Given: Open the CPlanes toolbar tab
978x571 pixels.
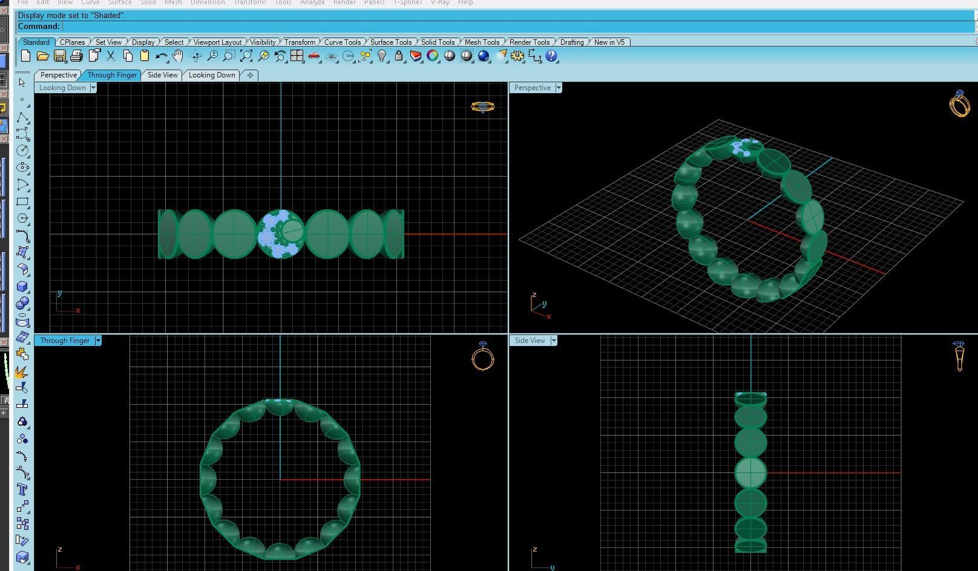Looking at the screenshot, I should (73, 42).
